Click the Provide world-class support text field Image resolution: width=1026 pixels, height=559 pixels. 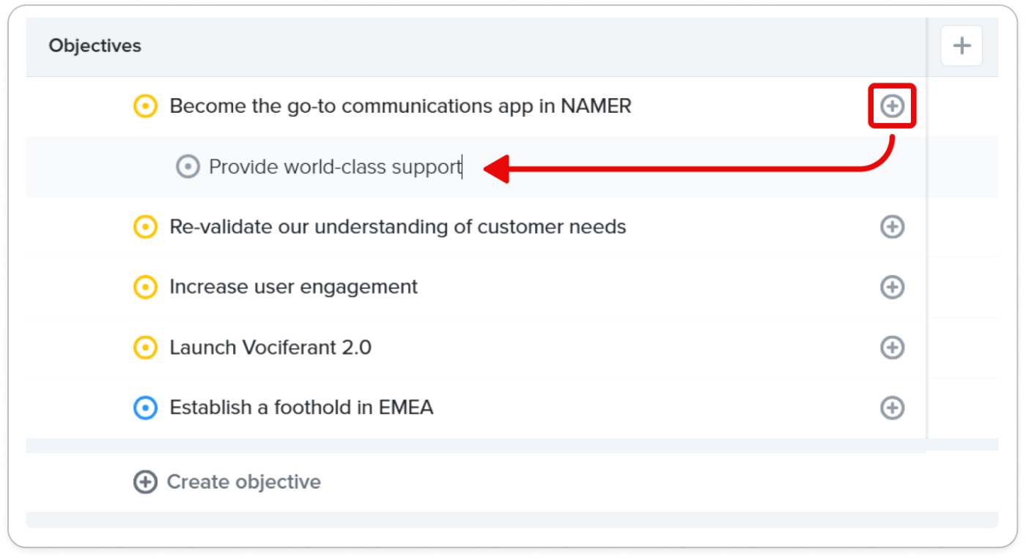(336, 167)
